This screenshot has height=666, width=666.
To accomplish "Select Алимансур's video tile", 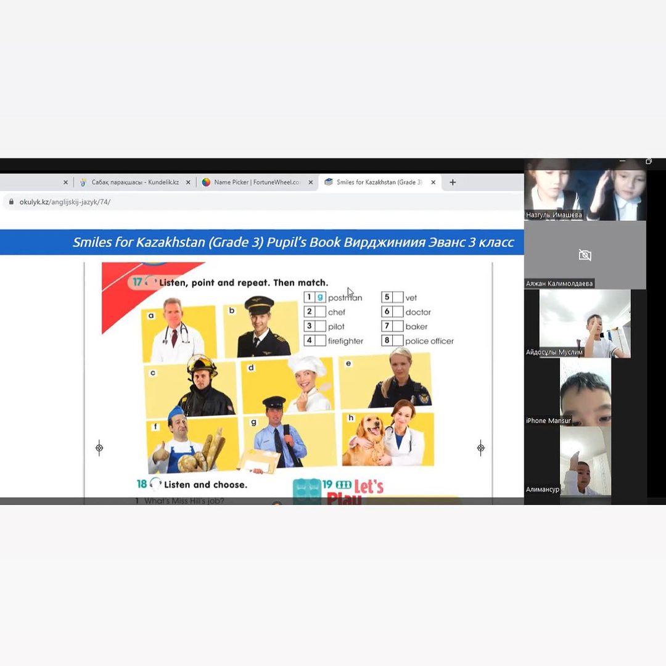I will point(585,461).
